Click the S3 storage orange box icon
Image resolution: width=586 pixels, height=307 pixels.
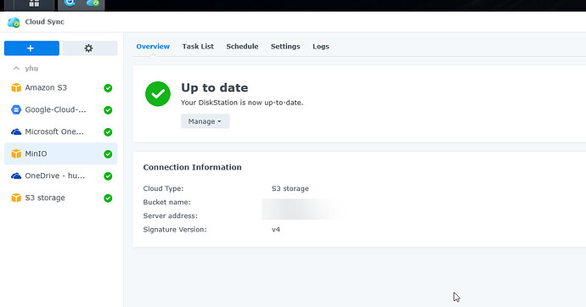16,198
